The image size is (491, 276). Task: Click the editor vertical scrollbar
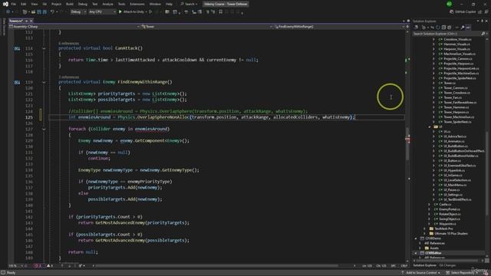point(407,144)
